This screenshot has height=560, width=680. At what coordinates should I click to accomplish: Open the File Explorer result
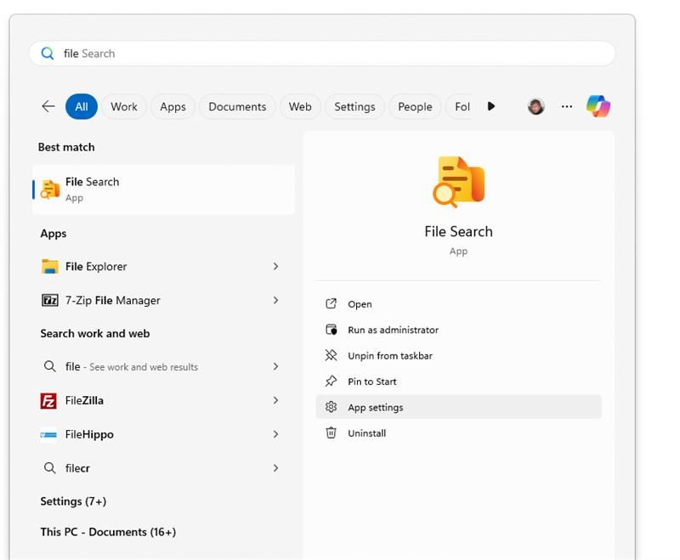(x=163, y=266)
